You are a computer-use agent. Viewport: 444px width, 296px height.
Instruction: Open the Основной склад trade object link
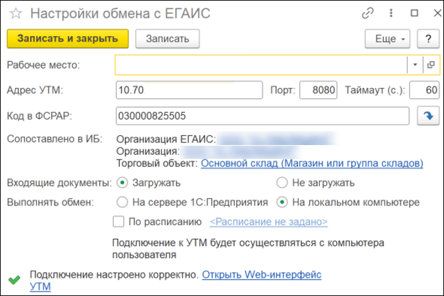[x=311, y=163]
